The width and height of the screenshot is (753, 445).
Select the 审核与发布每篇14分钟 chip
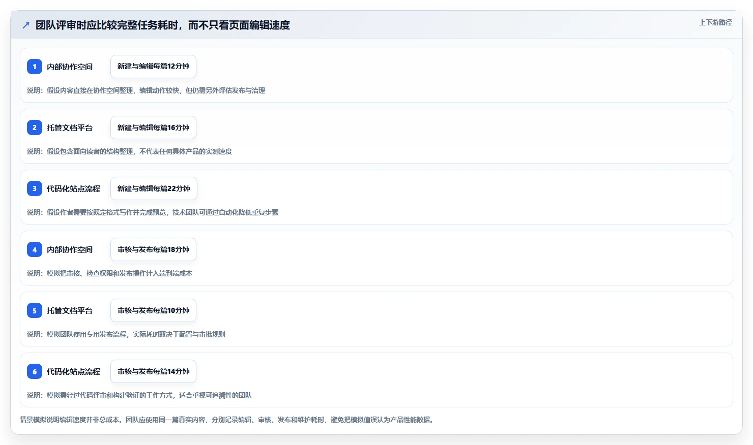[153, 371]
